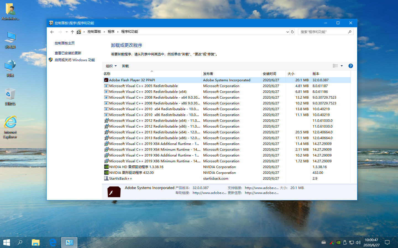
Task: Sort by the 大小 column header
Action: (298, 74)
